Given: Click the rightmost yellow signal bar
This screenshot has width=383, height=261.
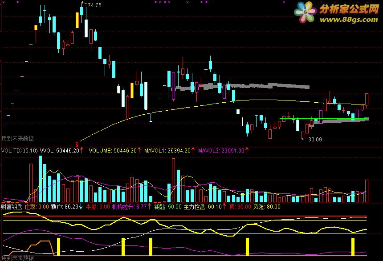Looking at the screenshot, I should point(353,247).
